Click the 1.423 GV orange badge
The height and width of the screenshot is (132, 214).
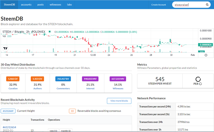pos(37,79)
